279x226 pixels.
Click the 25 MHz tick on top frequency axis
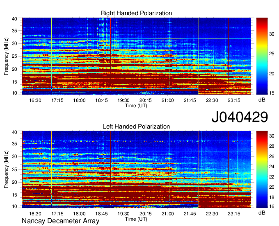(14, 56)
